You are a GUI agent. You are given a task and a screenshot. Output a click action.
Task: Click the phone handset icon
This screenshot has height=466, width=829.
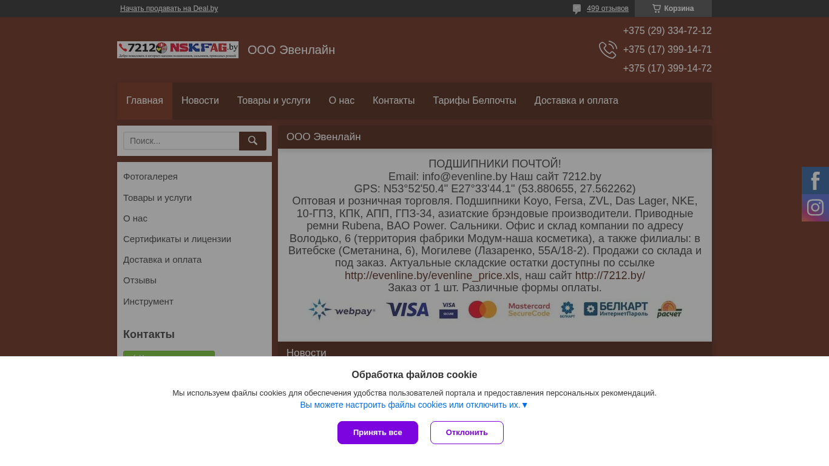point(607,50)
